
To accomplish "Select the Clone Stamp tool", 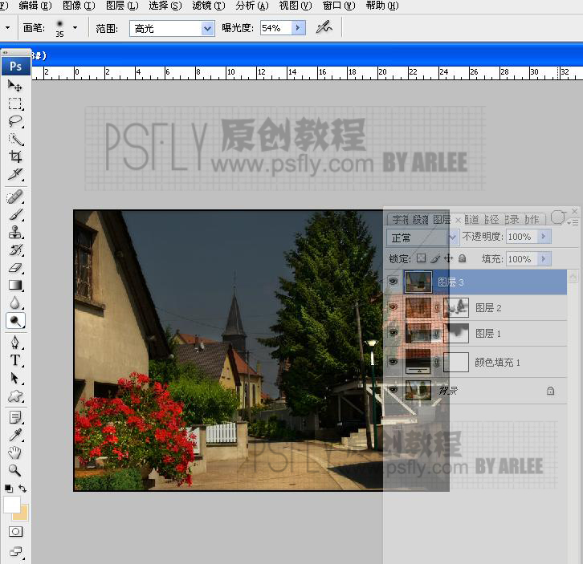I will click(15, 233).
